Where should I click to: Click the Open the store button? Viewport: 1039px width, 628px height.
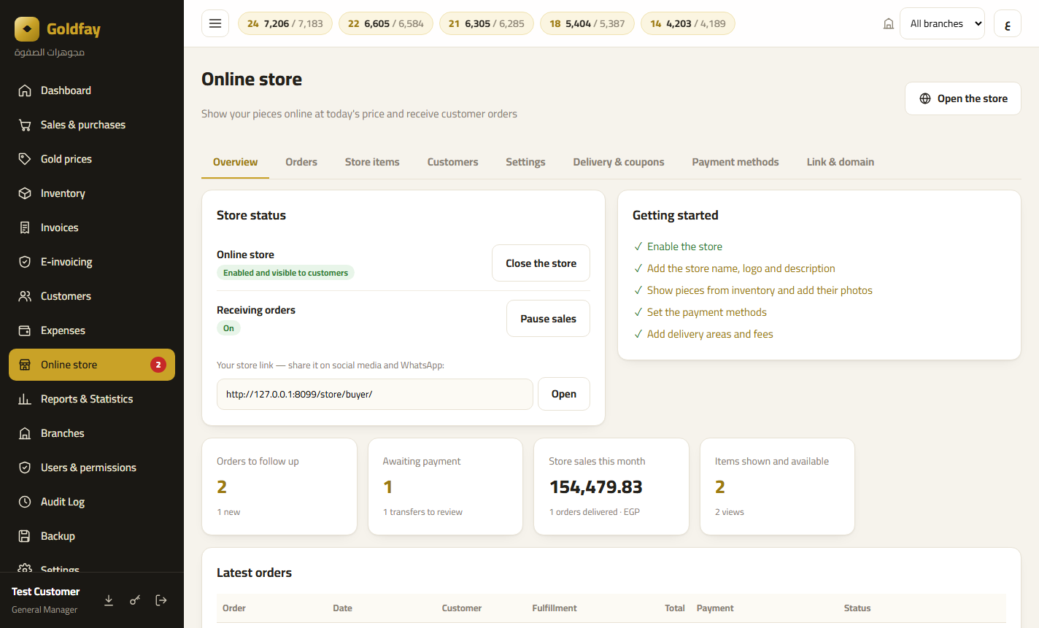tap(963, 98)
